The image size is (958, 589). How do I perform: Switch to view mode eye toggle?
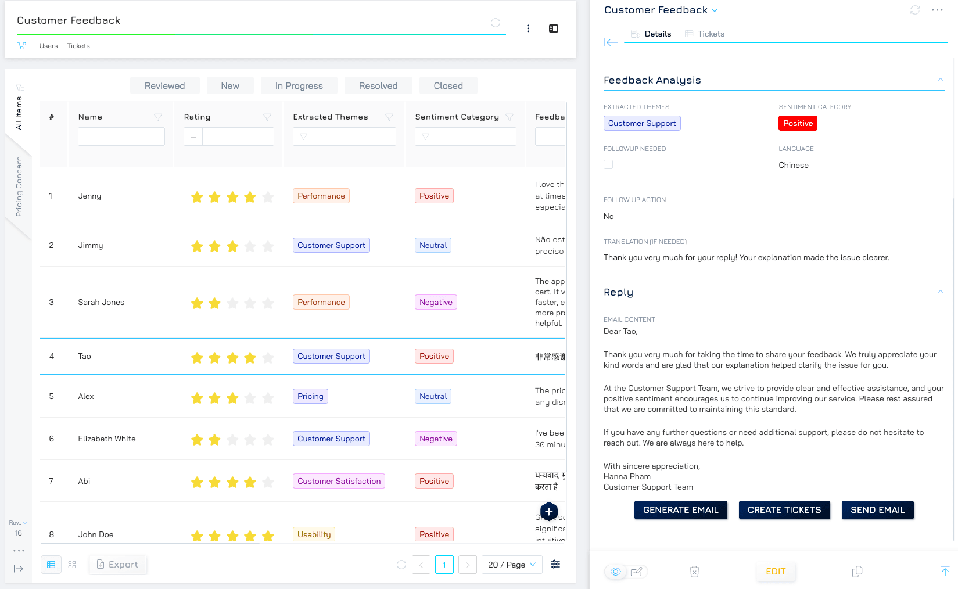point(616,572)
